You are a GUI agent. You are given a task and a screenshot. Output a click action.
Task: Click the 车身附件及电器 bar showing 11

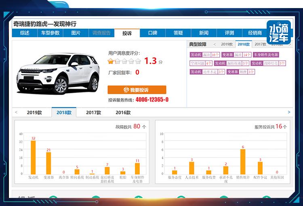pyautogui.click(x=137, y=169)
